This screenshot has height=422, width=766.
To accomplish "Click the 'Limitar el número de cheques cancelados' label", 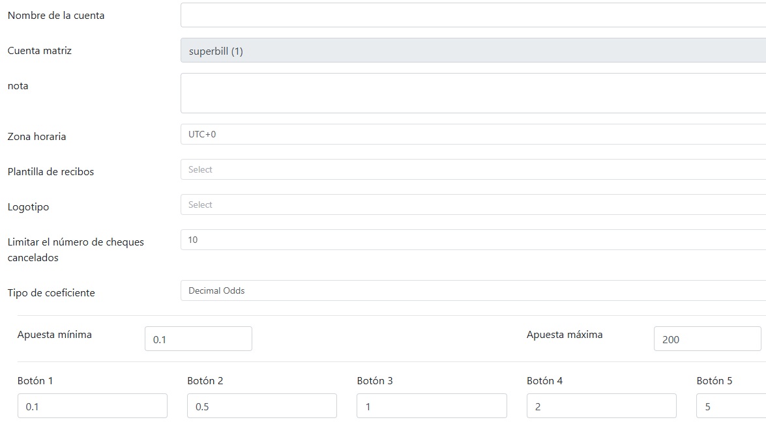I will click(x=76, y=250).
